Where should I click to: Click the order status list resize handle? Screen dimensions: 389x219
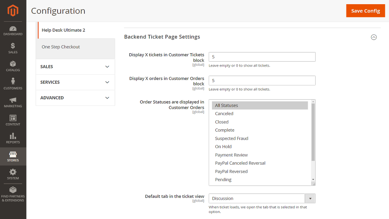tap(313, 184)
